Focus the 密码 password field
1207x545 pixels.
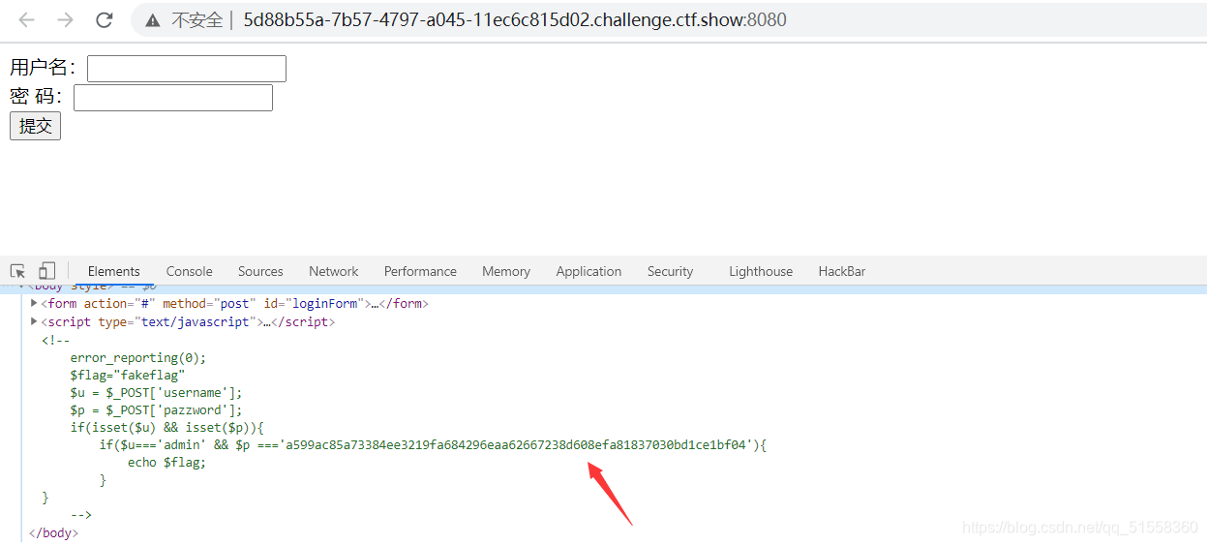tap(173, 98)
